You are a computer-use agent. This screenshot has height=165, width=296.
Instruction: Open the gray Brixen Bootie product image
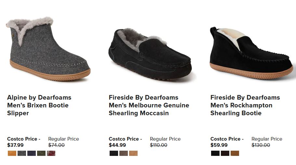click(48, 49)
